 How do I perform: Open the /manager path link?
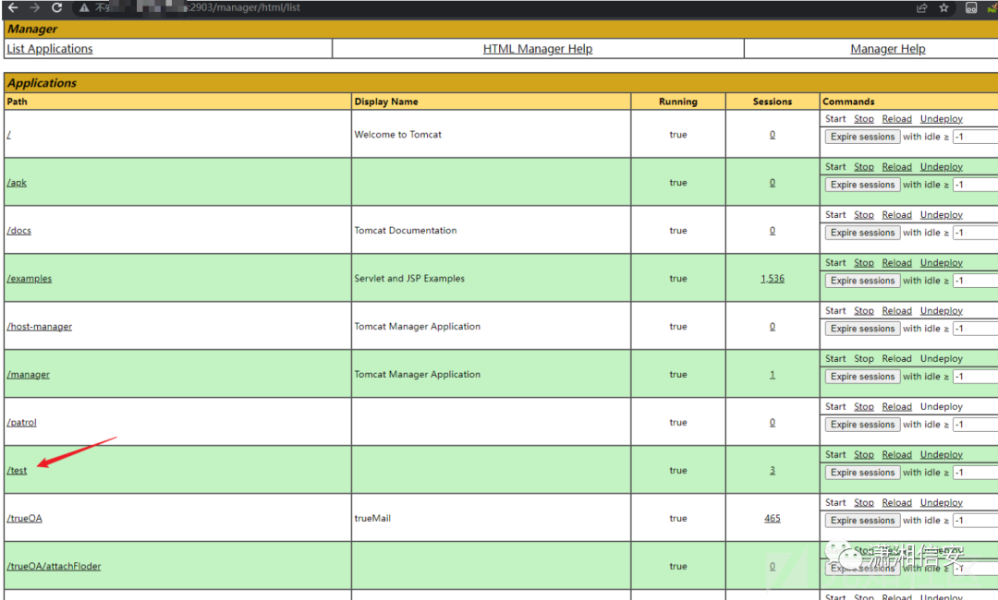(28, 375)
